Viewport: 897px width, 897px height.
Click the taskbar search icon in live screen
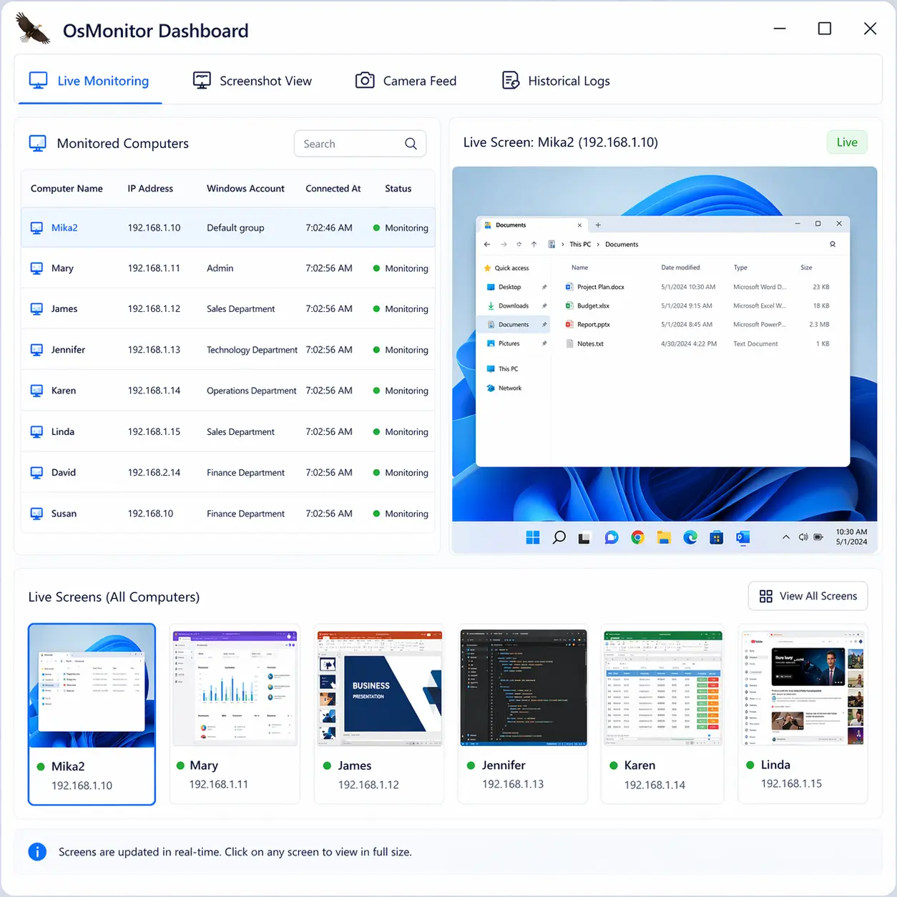559,537
